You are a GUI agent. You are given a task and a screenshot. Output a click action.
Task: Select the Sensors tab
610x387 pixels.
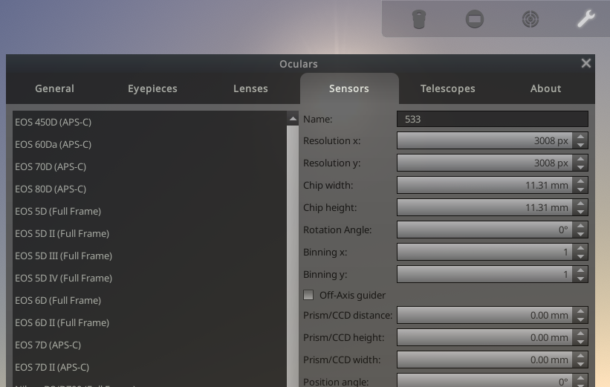point(349,88)
